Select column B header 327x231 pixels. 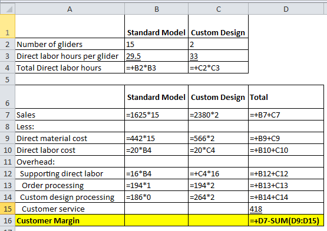156,9
